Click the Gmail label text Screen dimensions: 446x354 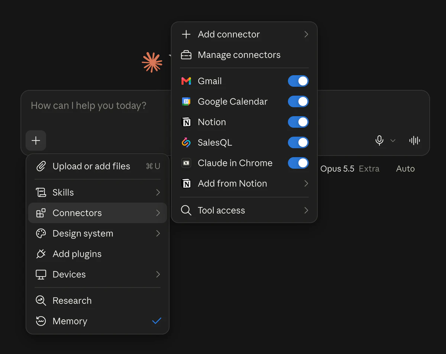210,81
